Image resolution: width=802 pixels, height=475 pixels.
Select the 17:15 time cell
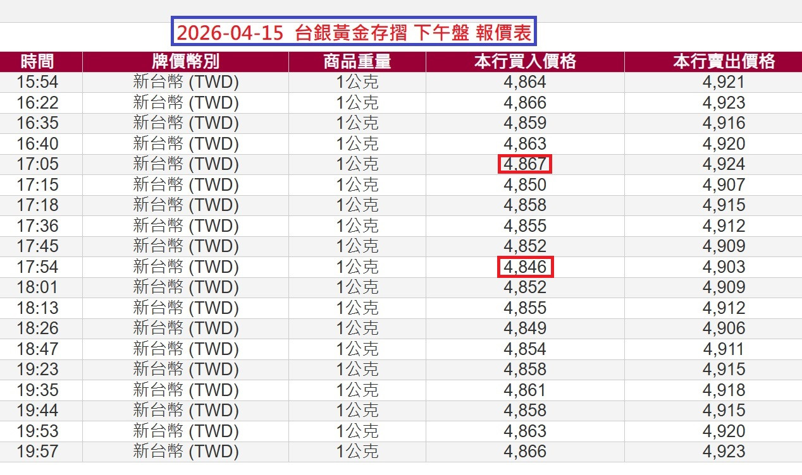tap(37, 185)
